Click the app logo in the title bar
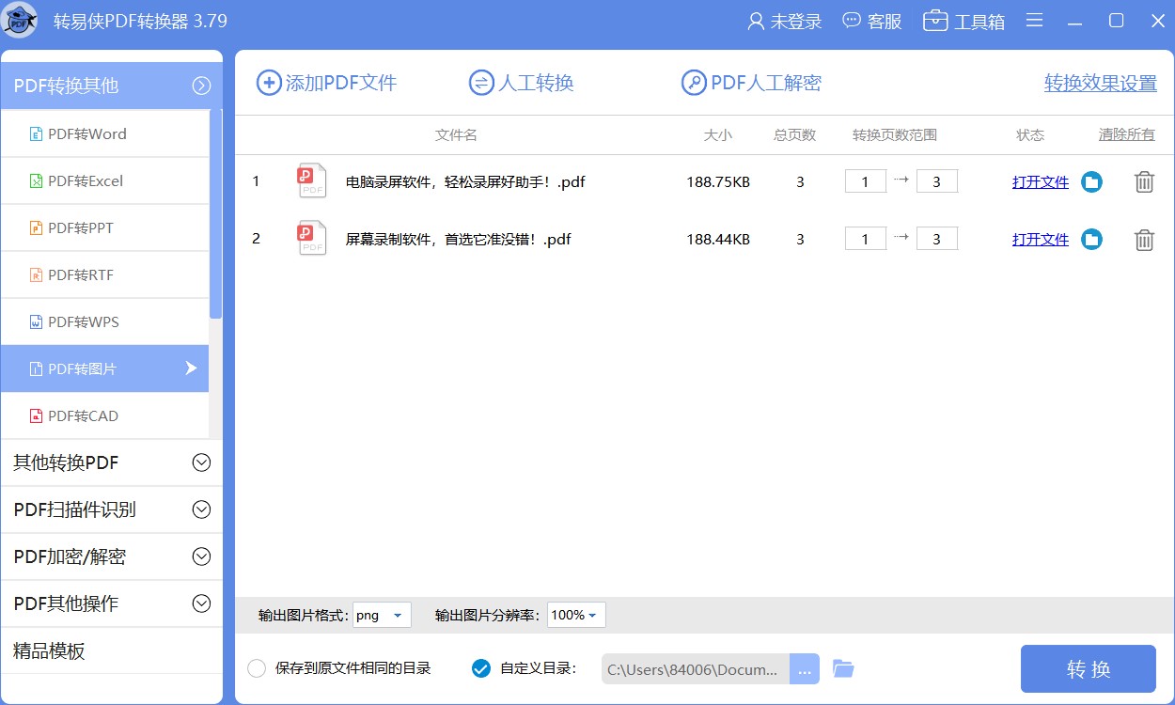The image size is (1175, 705). (21, 21)
